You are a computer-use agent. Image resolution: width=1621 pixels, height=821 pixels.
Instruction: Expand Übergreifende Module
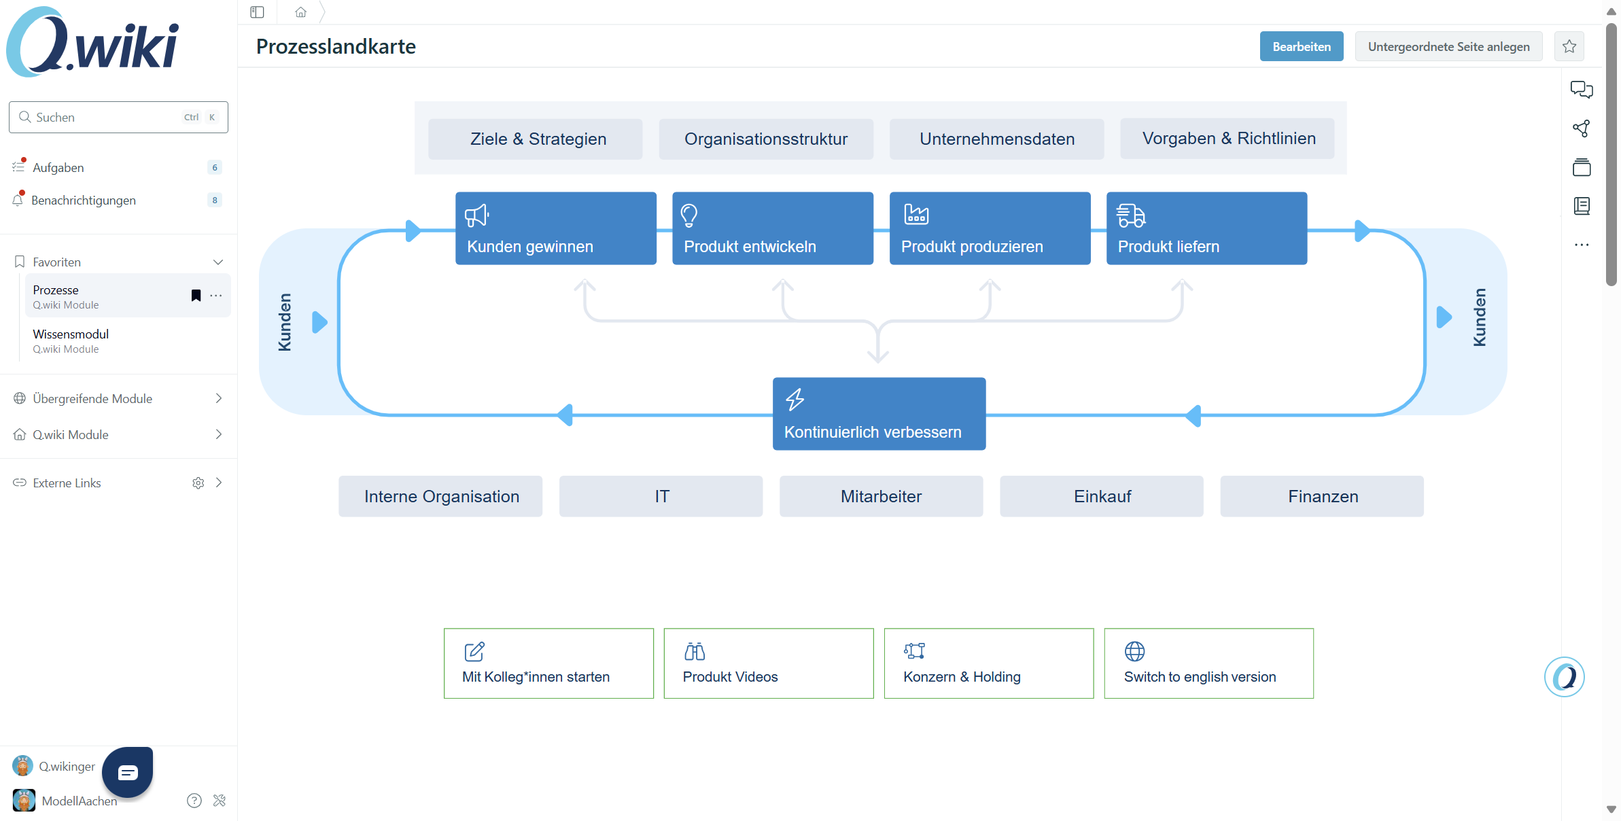tap(218, 398)
